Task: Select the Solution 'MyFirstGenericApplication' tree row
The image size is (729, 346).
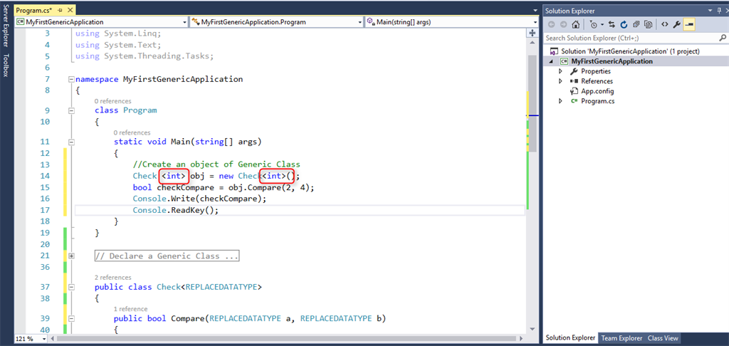Action: (x=636, y=51)
